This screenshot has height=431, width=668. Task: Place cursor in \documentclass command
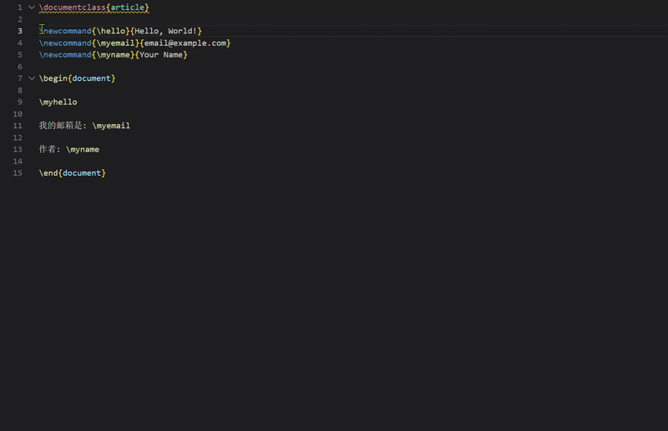click(72, 8)
